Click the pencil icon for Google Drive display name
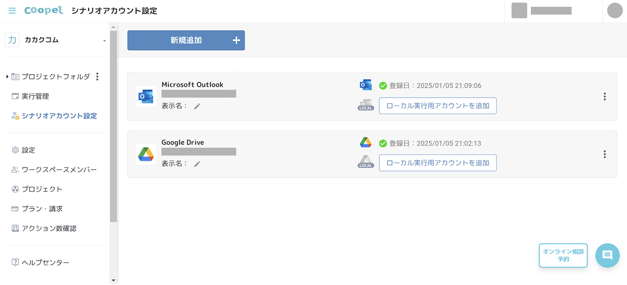Screen dimensions: 627x285 197,164
